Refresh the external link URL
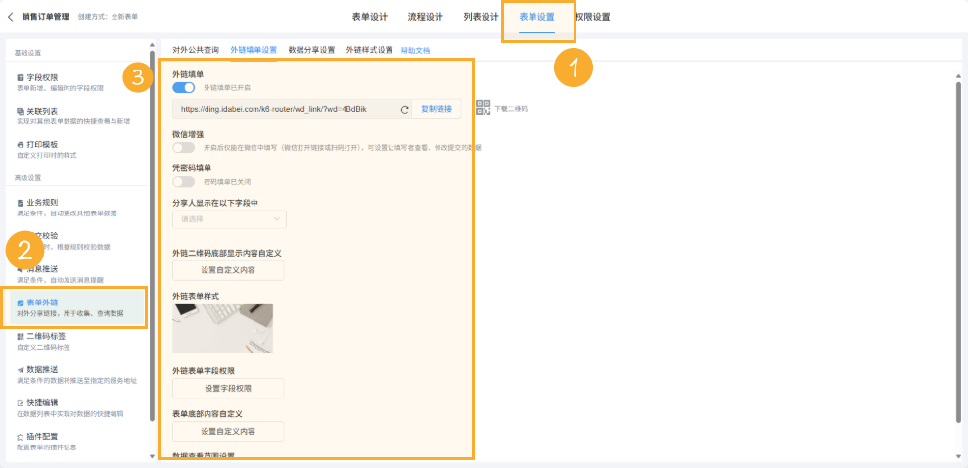 click(405, 110)
